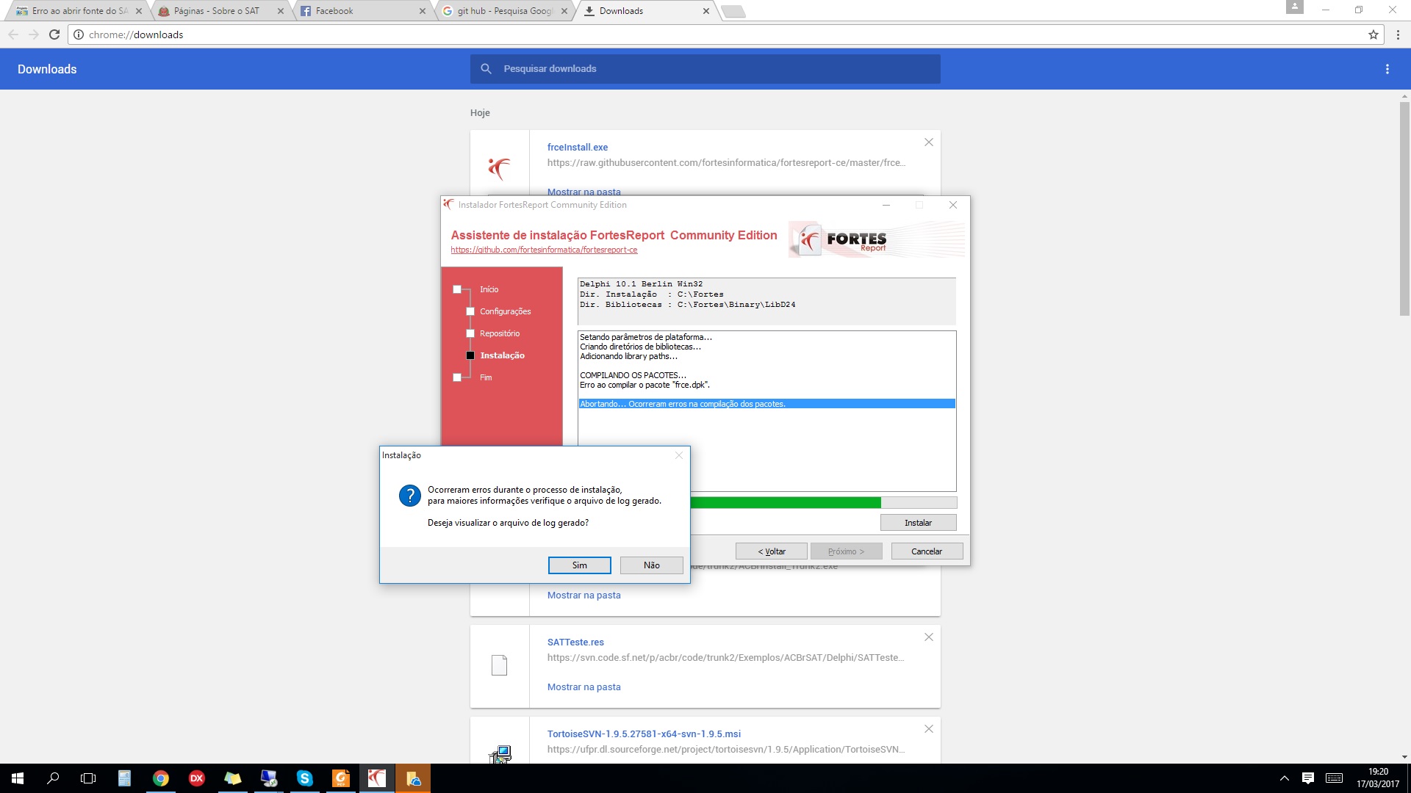Click the browser Forward arrow

(34, 35)
